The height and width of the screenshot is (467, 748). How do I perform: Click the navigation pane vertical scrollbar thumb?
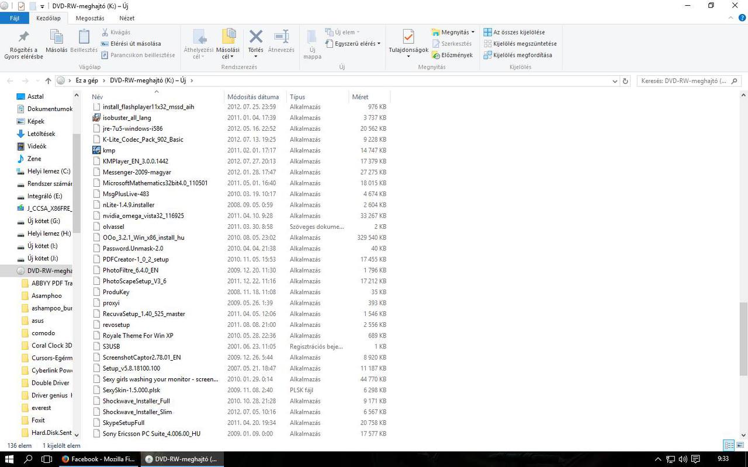[77, 183]
